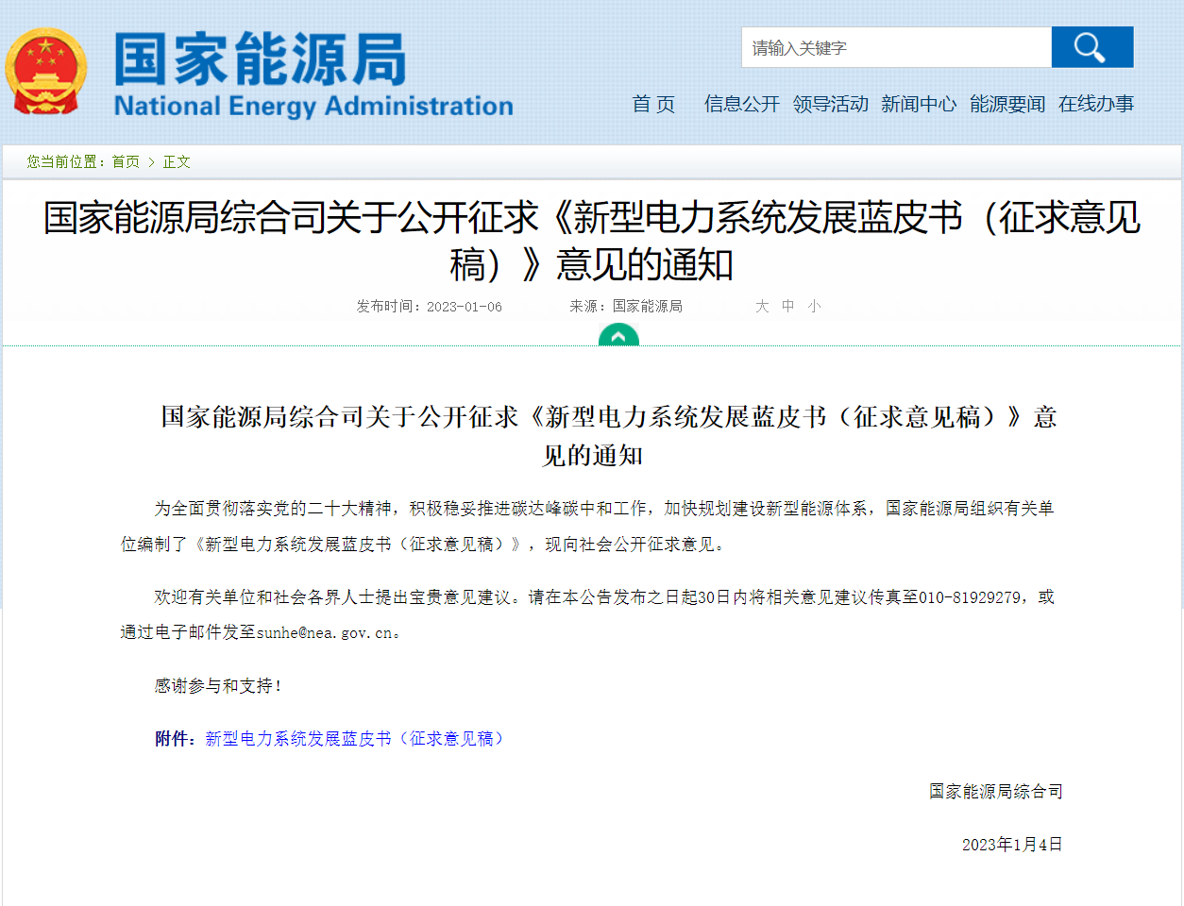Set font size to 小

(814, 307)
